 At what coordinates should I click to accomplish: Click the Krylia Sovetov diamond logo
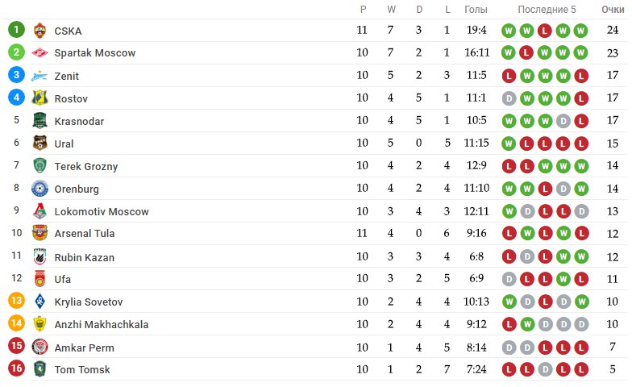click(x=39, y=302)
